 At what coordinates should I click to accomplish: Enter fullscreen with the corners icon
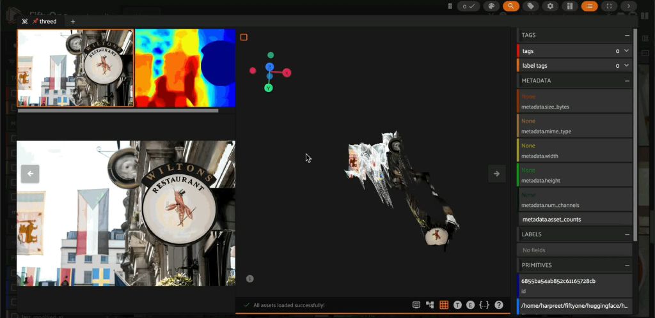[x=609, y=6]
